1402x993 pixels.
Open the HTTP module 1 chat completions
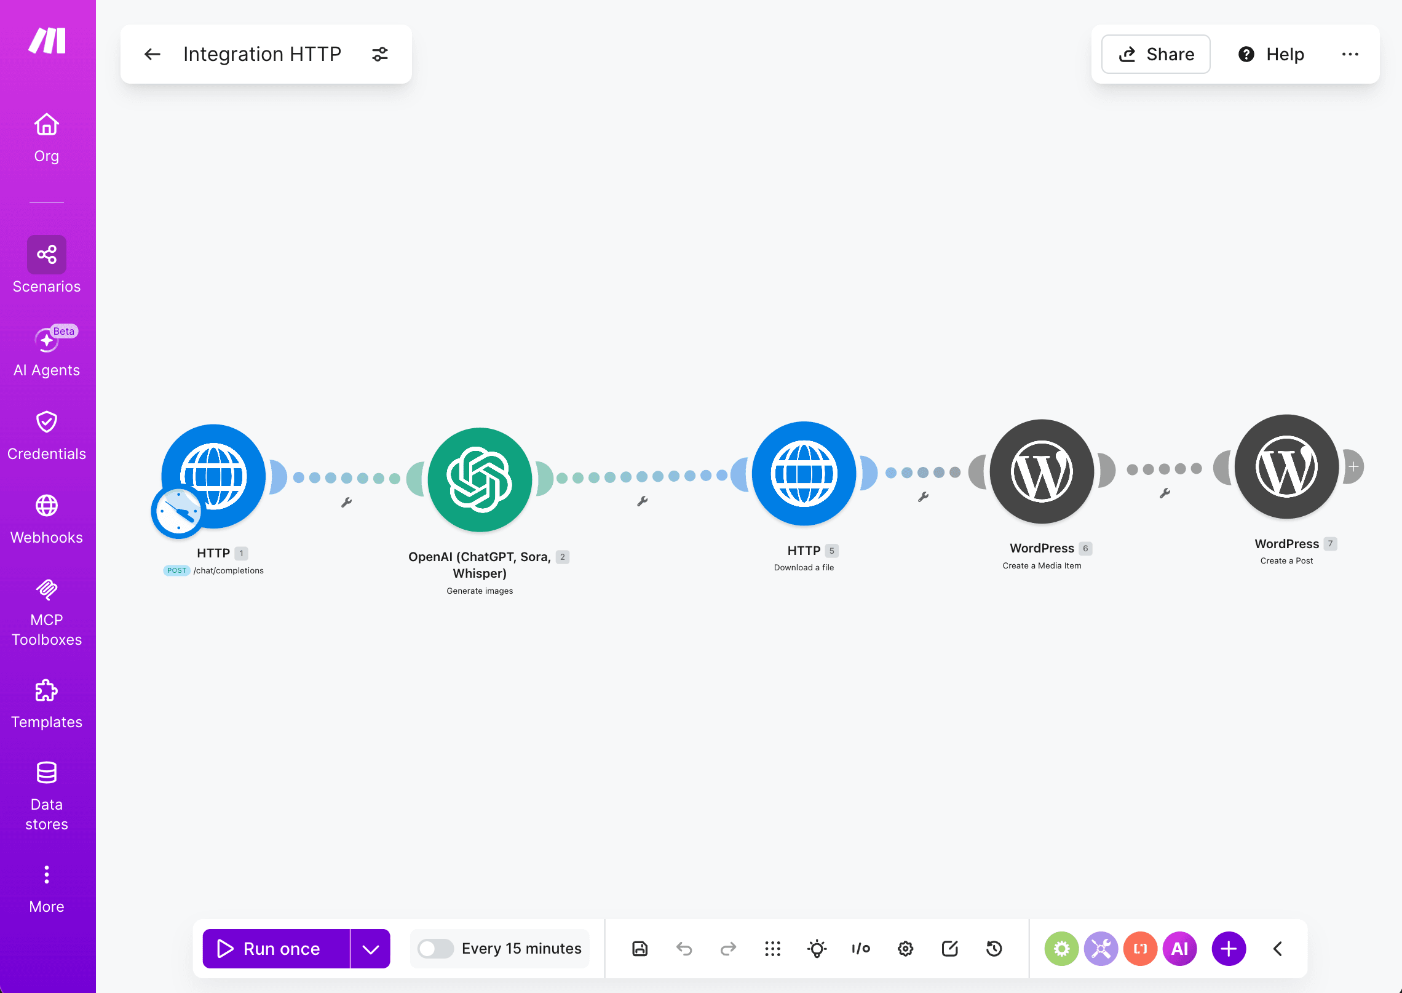213,476
